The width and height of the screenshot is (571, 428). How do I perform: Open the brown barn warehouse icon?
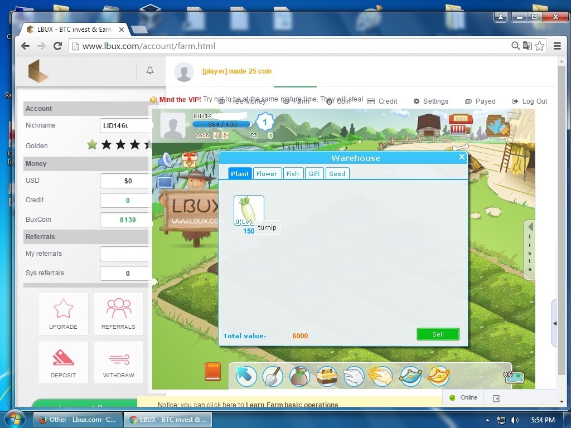tap(429, 125)
